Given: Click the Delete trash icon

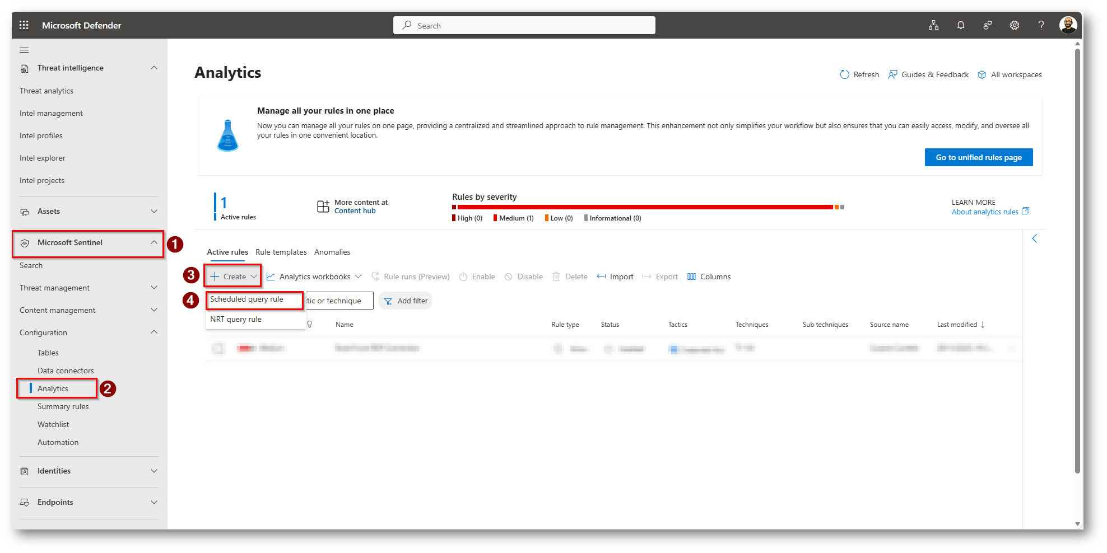Looking at the screenshot, I should click(x=556, y=276).
